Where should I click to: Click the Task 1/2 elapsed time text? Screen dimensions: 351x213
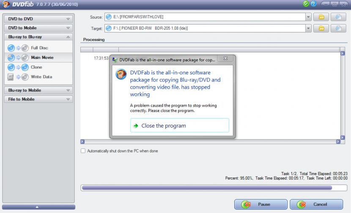click(314, 174)
